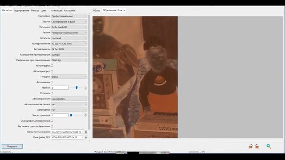Click the scanning progress status showing 43%

point(196,152)
